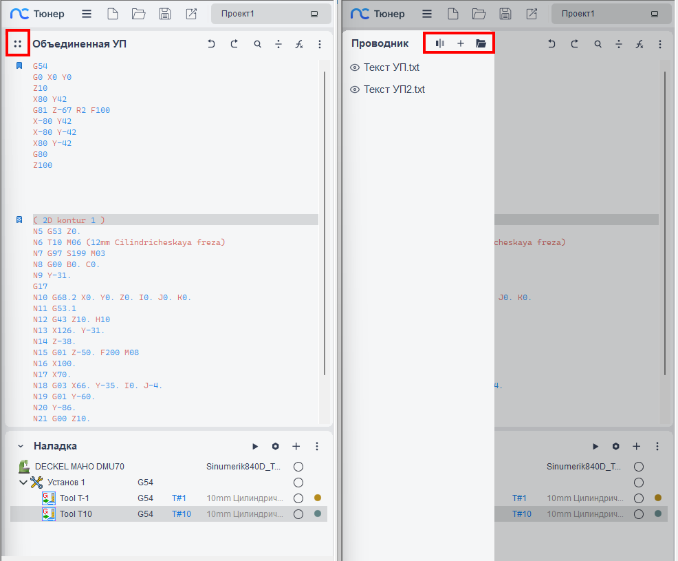Click the yellow color dot in Tool T-1 row

(x=318, y=498)
